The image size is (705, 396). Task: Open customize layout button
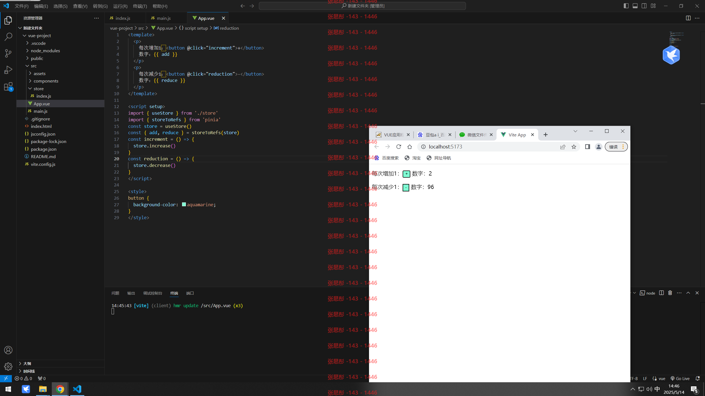pos(653,6)
